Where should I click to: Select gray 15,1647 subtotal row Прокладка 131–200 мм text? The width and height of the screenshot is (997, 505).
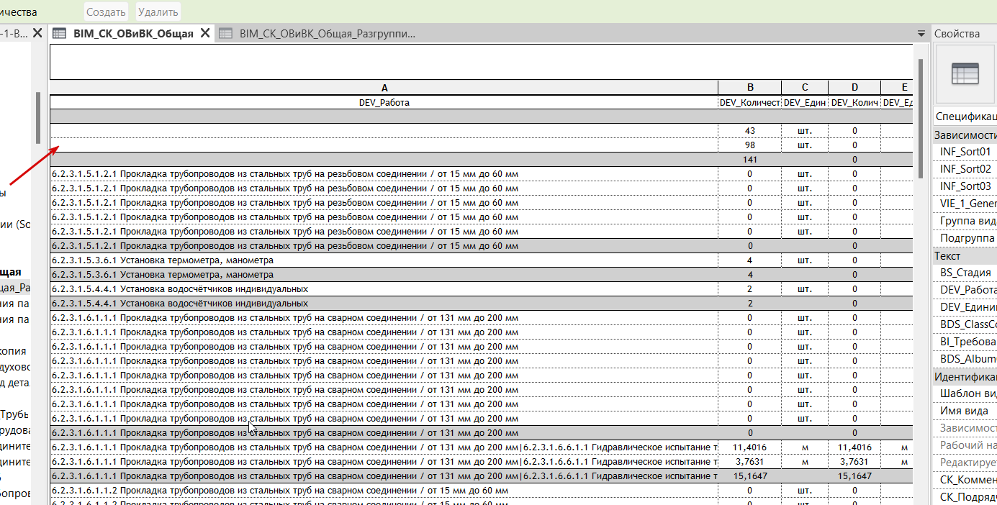pyautogui.click(x=384, y=476)
